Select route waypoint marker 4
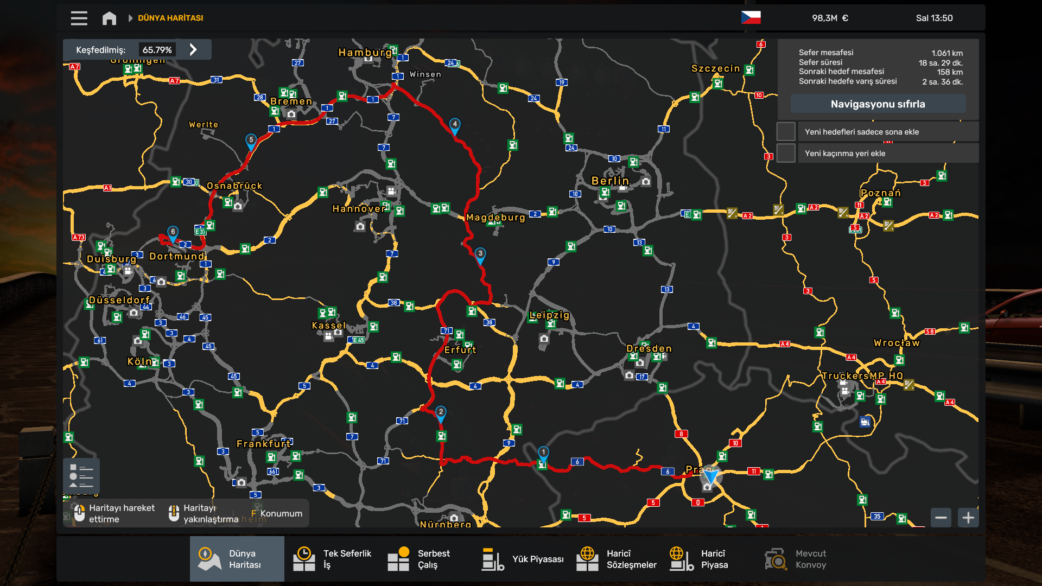 pyautogui.click(x=455, y=125)
